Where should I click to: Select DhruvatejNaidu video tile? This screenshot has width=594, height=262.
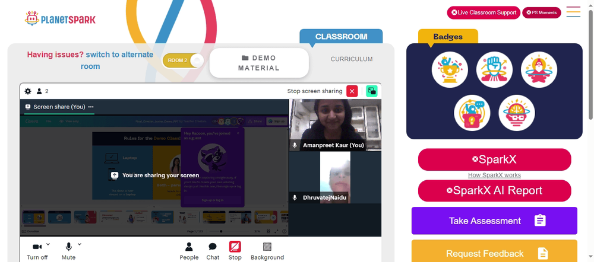(x=335, y=177)
